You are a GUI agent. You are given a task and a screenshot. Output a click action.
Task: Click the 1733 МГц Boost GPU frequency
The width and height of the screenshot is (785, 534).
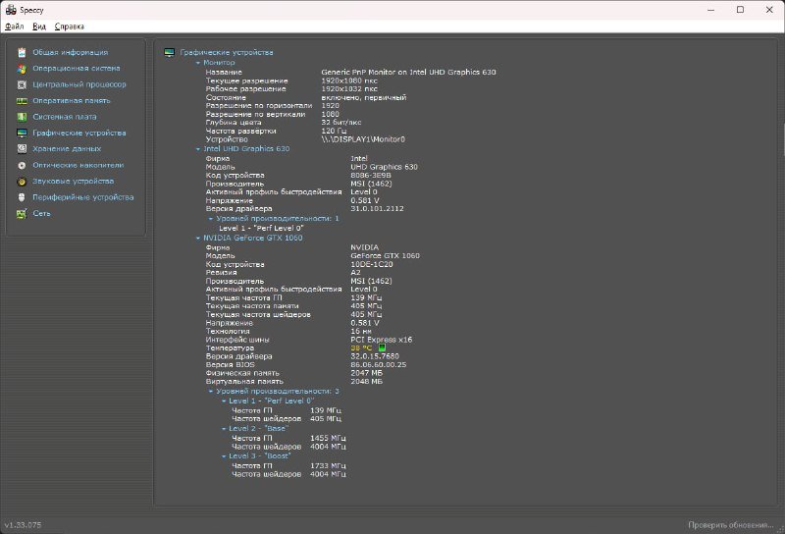point(328,466)
